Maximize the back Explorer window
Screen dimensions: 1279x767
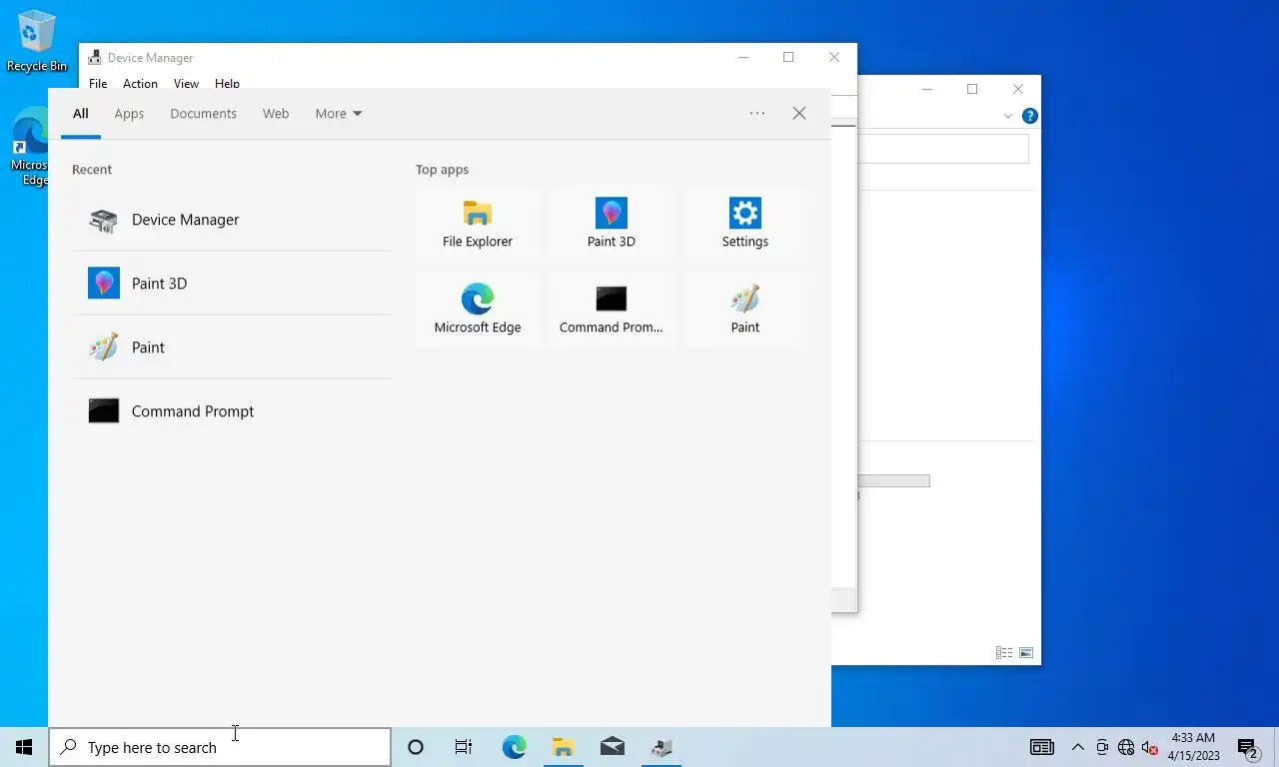tap(972, 89)
